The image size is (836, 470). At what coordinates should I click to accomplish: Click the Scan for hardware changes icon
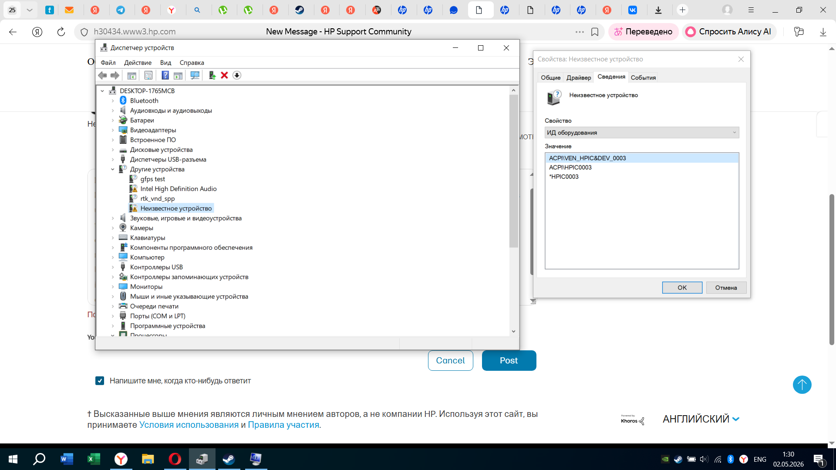(195, 75)
